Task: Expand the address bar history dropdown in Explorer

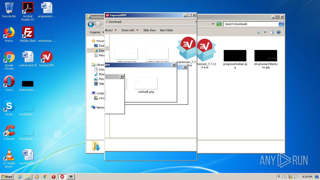Action: pos(213,24)
